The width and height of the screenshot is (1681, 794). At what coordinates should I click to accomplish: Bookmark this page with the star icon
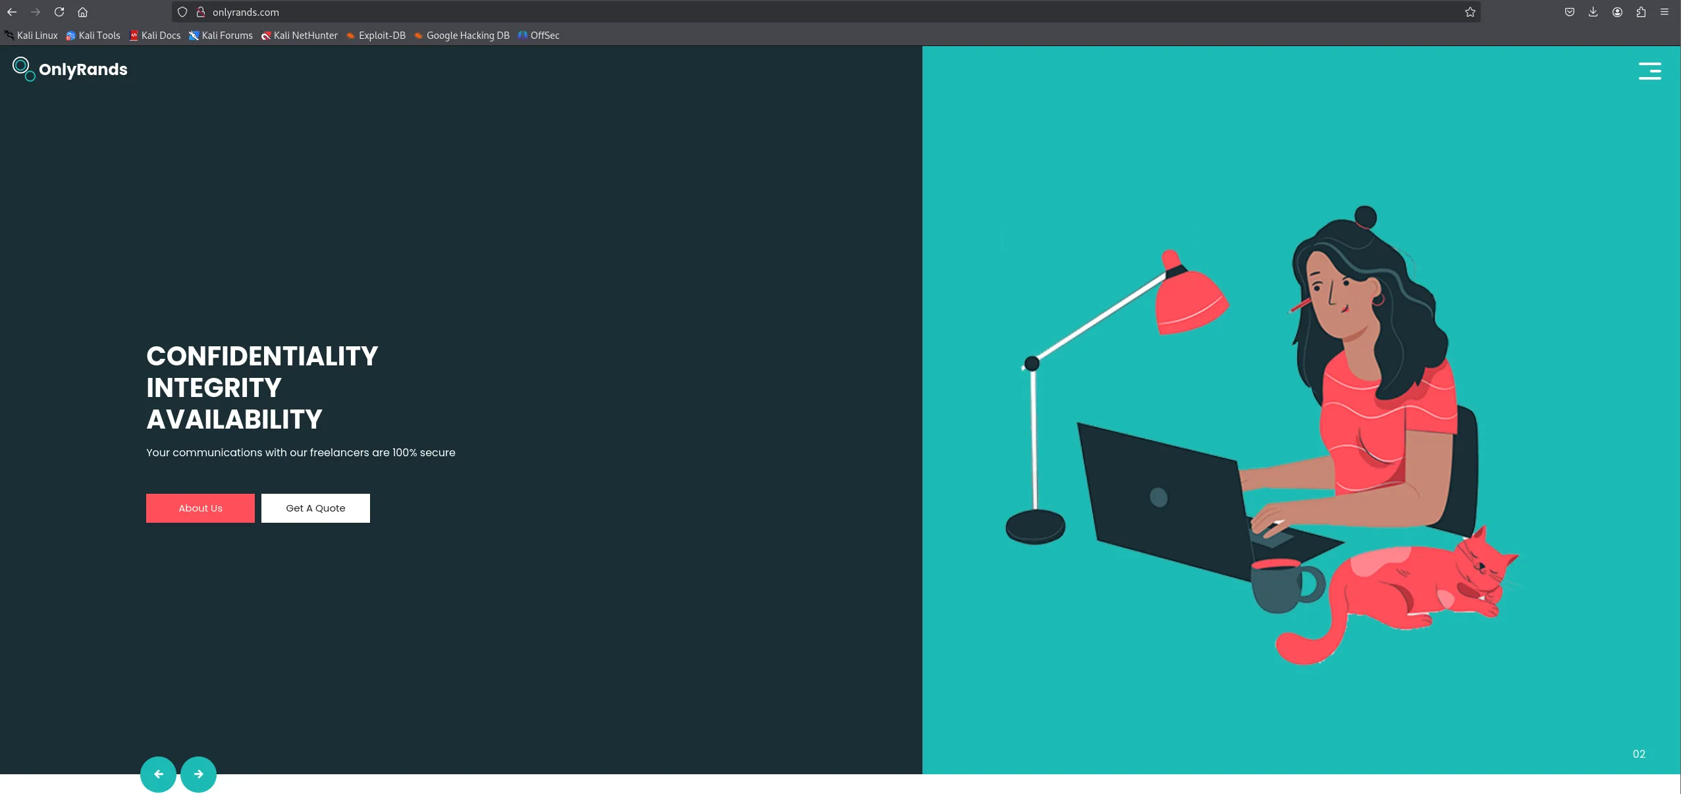click(1470, 12)
